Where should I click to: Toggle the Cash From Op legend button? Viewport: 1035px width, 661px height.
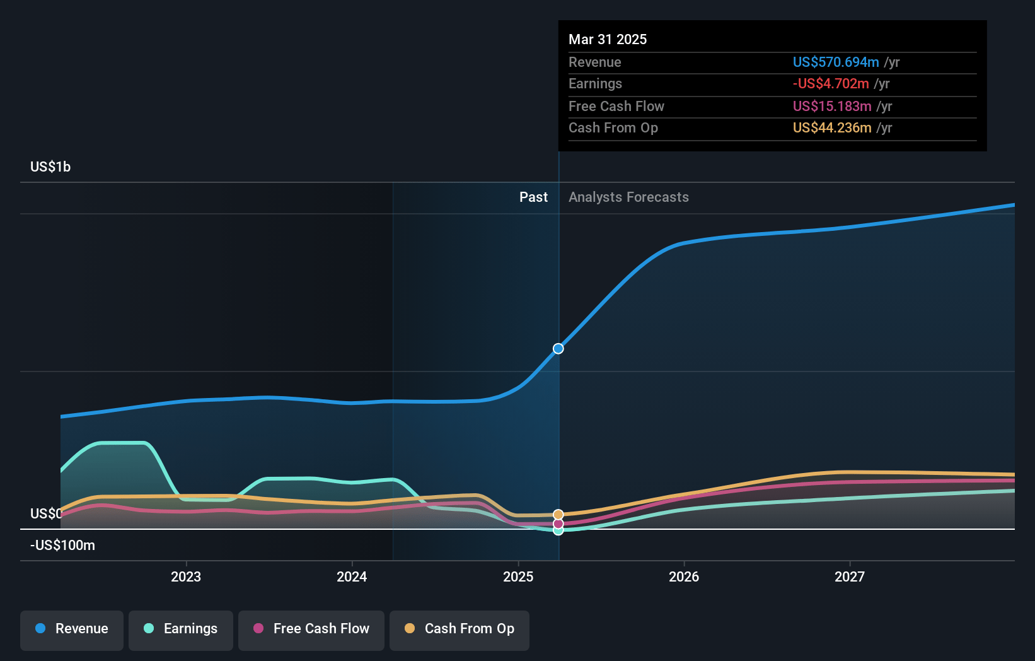pyautogui.click(x=460, y=630)
